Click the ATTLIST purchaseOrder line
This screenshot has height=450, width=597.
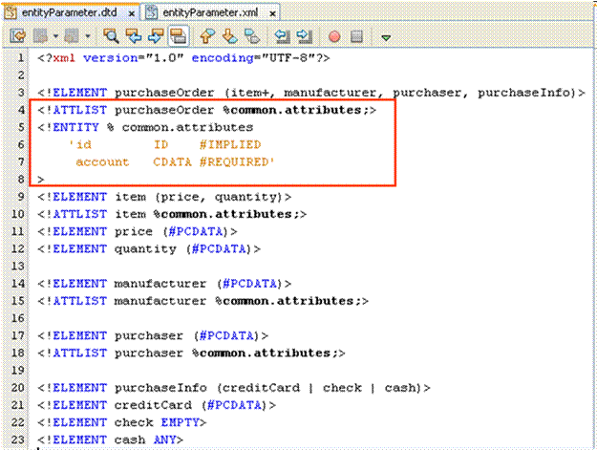(206, 110)
